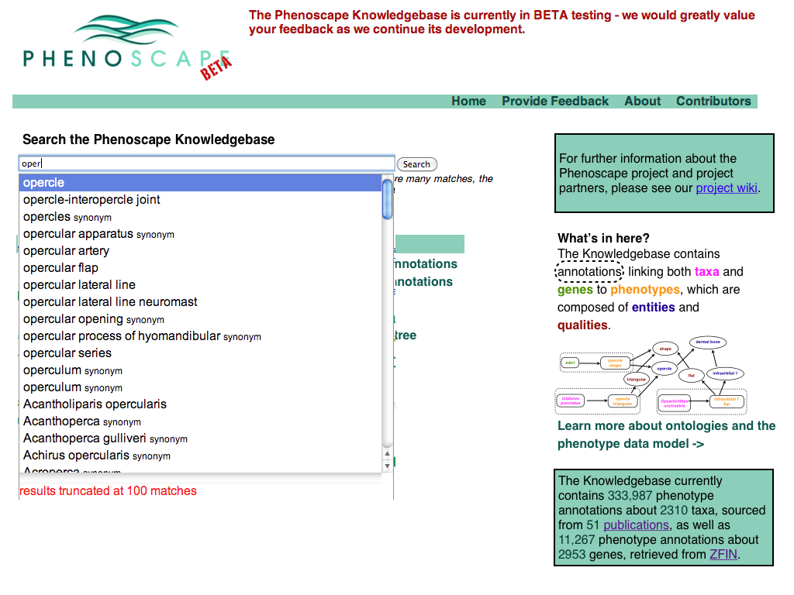Open the ZFIN link
The width and height of the screenshot is (794, 595).
coord(723,555)
